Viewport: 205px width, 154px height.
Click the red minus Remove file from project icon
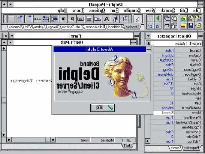point(183,25)
